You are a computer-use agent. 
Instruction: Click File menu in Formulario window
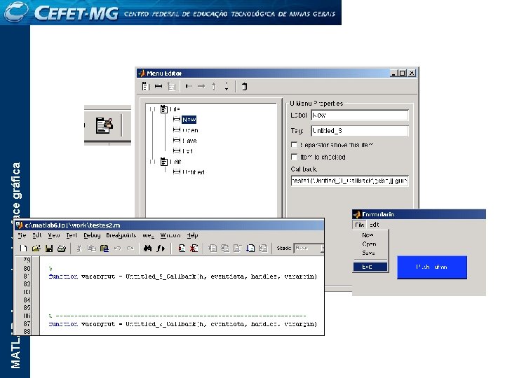coord(359,225)
